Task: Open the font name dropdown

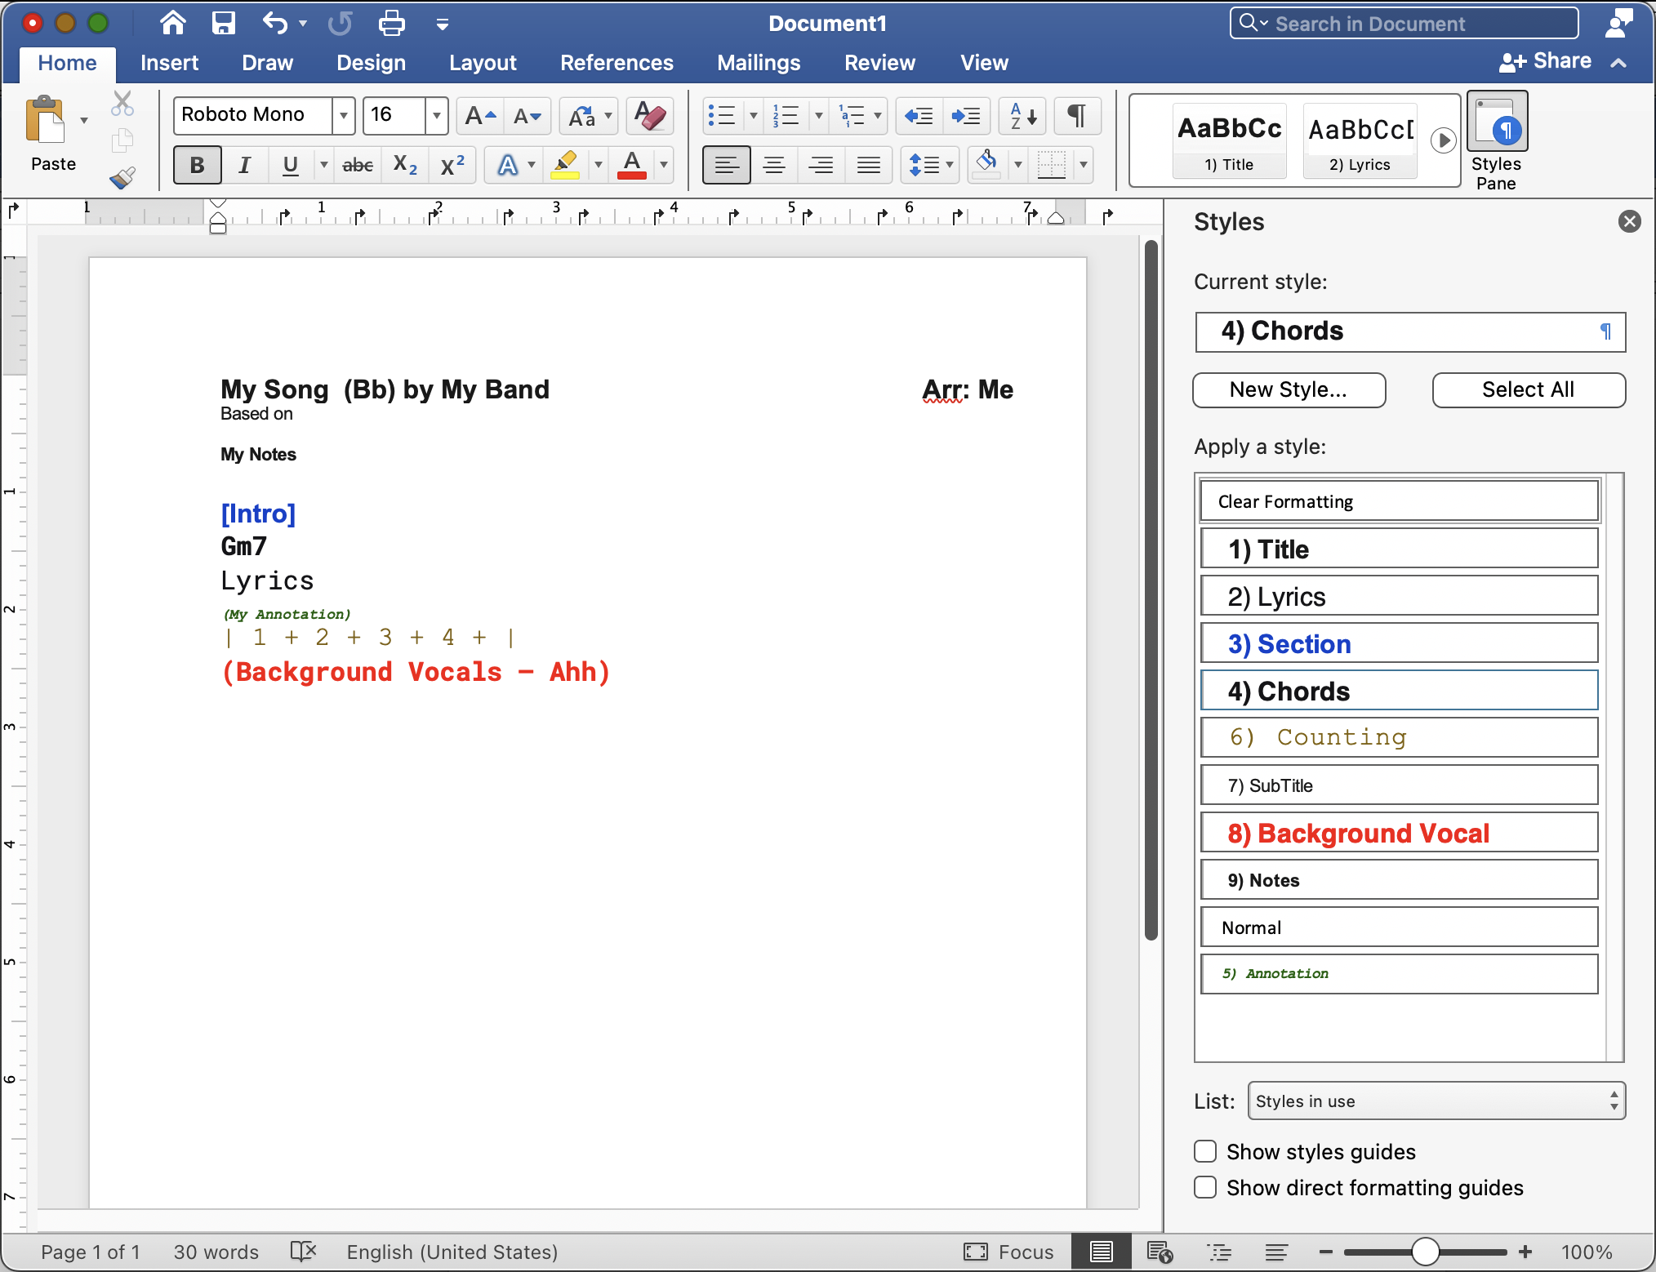Action: tap(344, 115)
